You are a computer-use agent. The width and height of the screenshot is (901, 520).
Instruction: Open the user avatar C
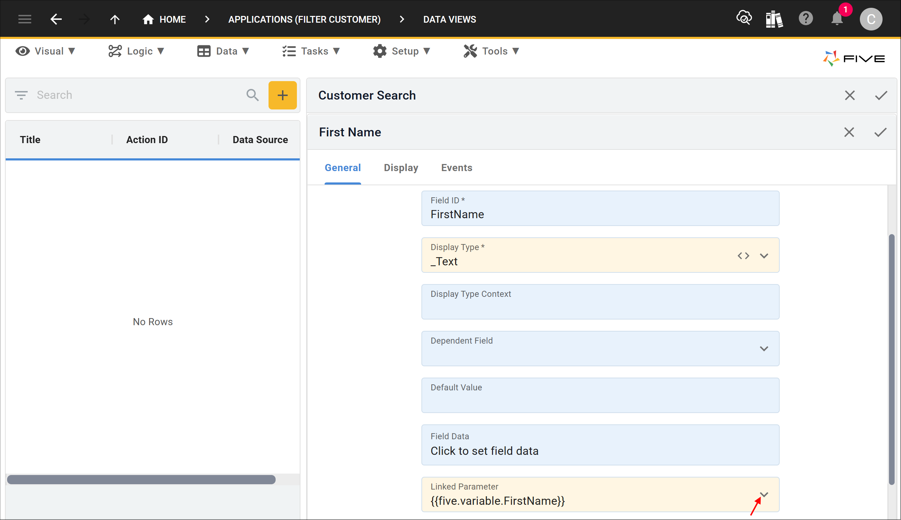pos(871,19)
